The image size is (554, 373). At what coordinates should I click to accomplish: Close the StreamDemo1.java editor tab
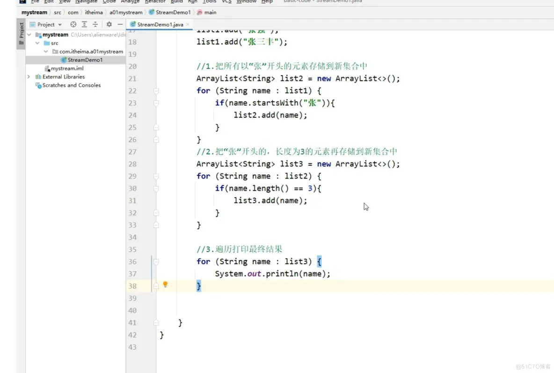188,24
